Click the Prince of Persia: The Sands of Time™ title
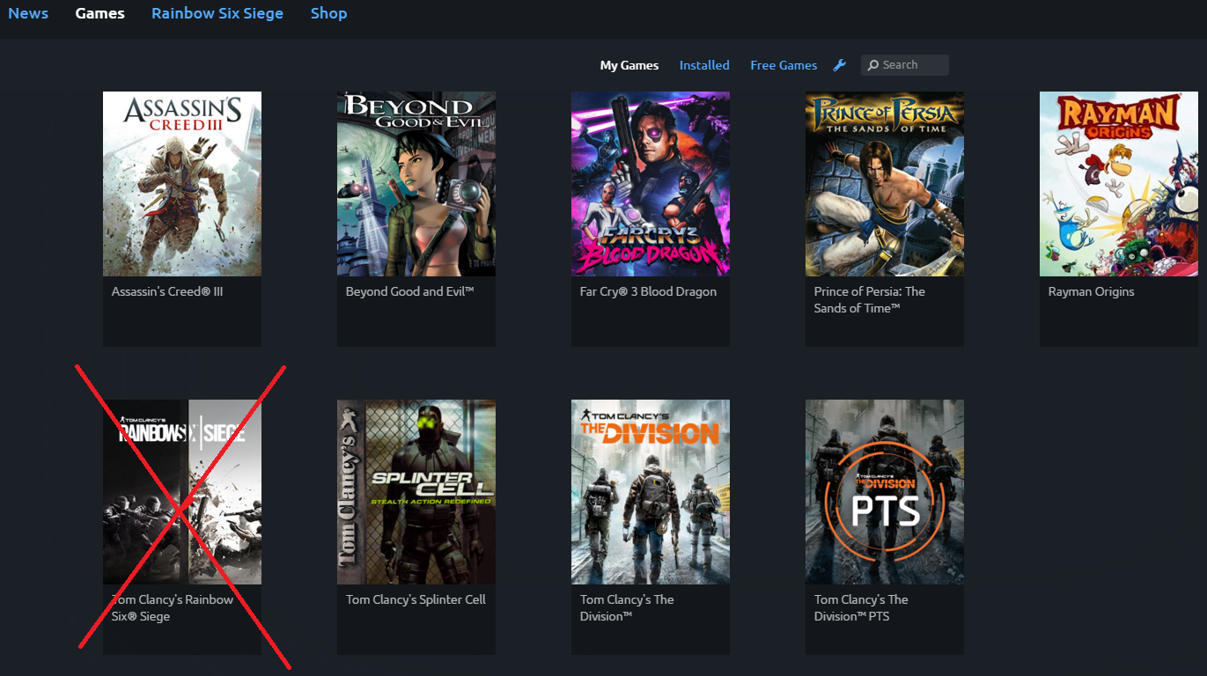 pos(870,300)
